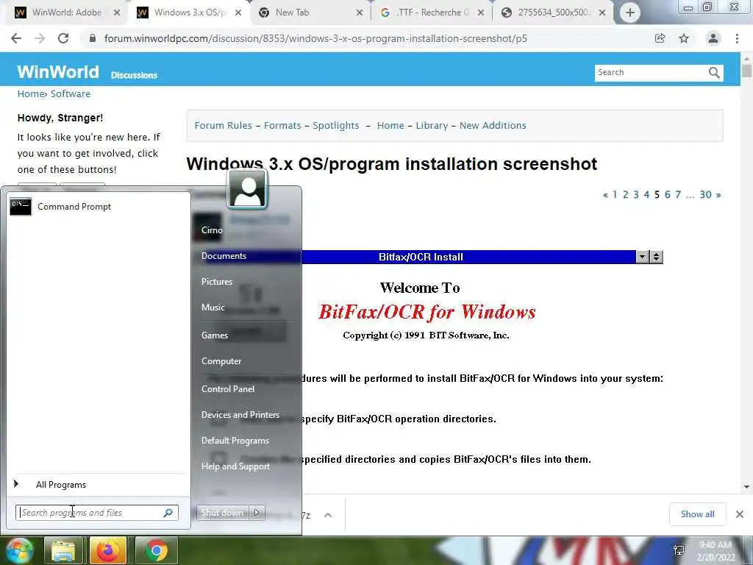Launch Firefox from the taskbar

[x=108, y=550]
